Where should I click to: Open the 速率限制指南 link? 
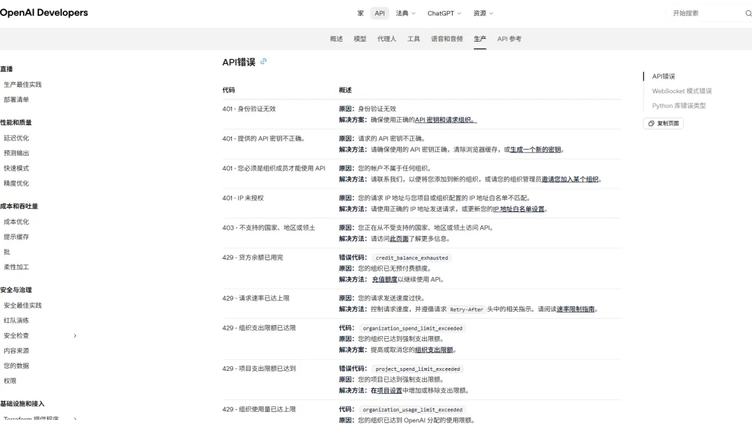[576, 309]
